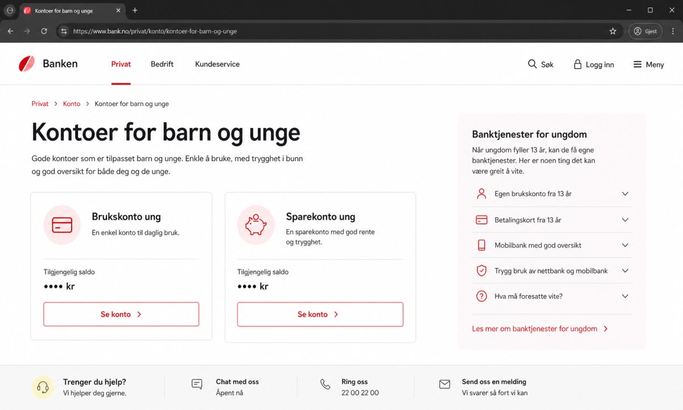This screenshot has height=410, width=683.
Task: Select the Privat navigation tab
Action: pos(121,64)
